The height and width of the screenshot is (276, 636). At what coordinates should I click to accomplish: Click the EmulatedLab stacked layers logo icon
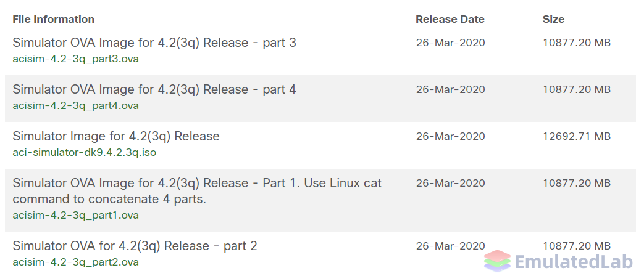(497, 261)
